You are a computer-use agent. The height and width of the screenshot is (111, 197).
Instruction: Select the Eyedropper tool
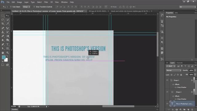pyautogui.click(x=7, y=24)
